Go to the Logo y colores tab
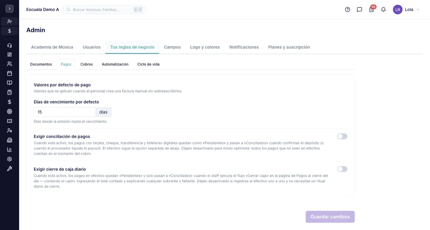Screen dimensions: 430x230 205,47
